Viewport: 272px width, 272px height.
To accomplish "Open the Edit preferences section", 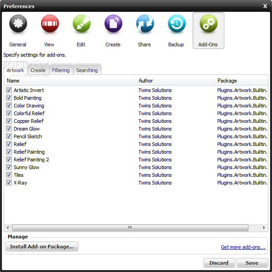I will (x=81, y=31).
